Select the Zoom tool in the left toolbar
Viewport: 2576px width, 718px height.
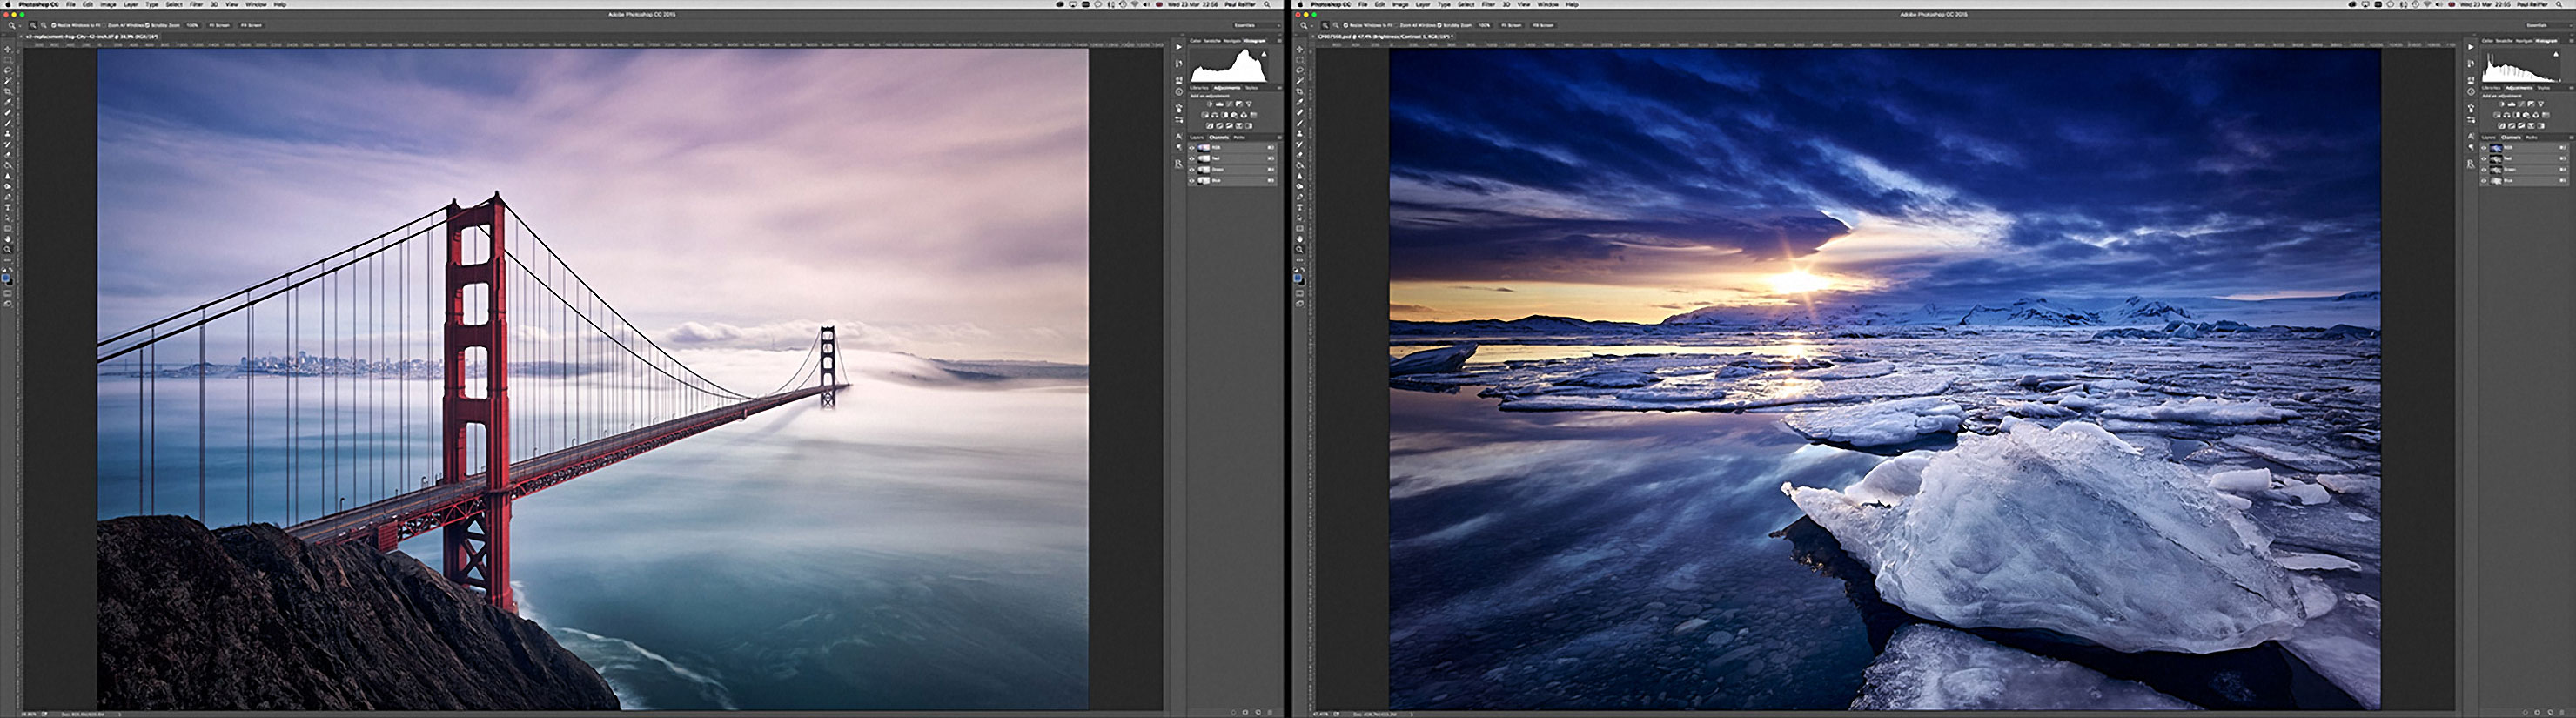click(8, 250)
